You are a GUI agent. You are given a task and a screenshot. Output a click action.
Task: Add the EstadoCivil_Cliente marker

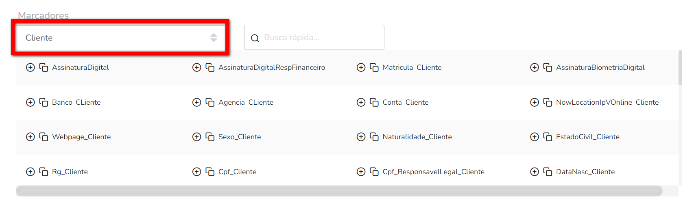tap(535, 137)
